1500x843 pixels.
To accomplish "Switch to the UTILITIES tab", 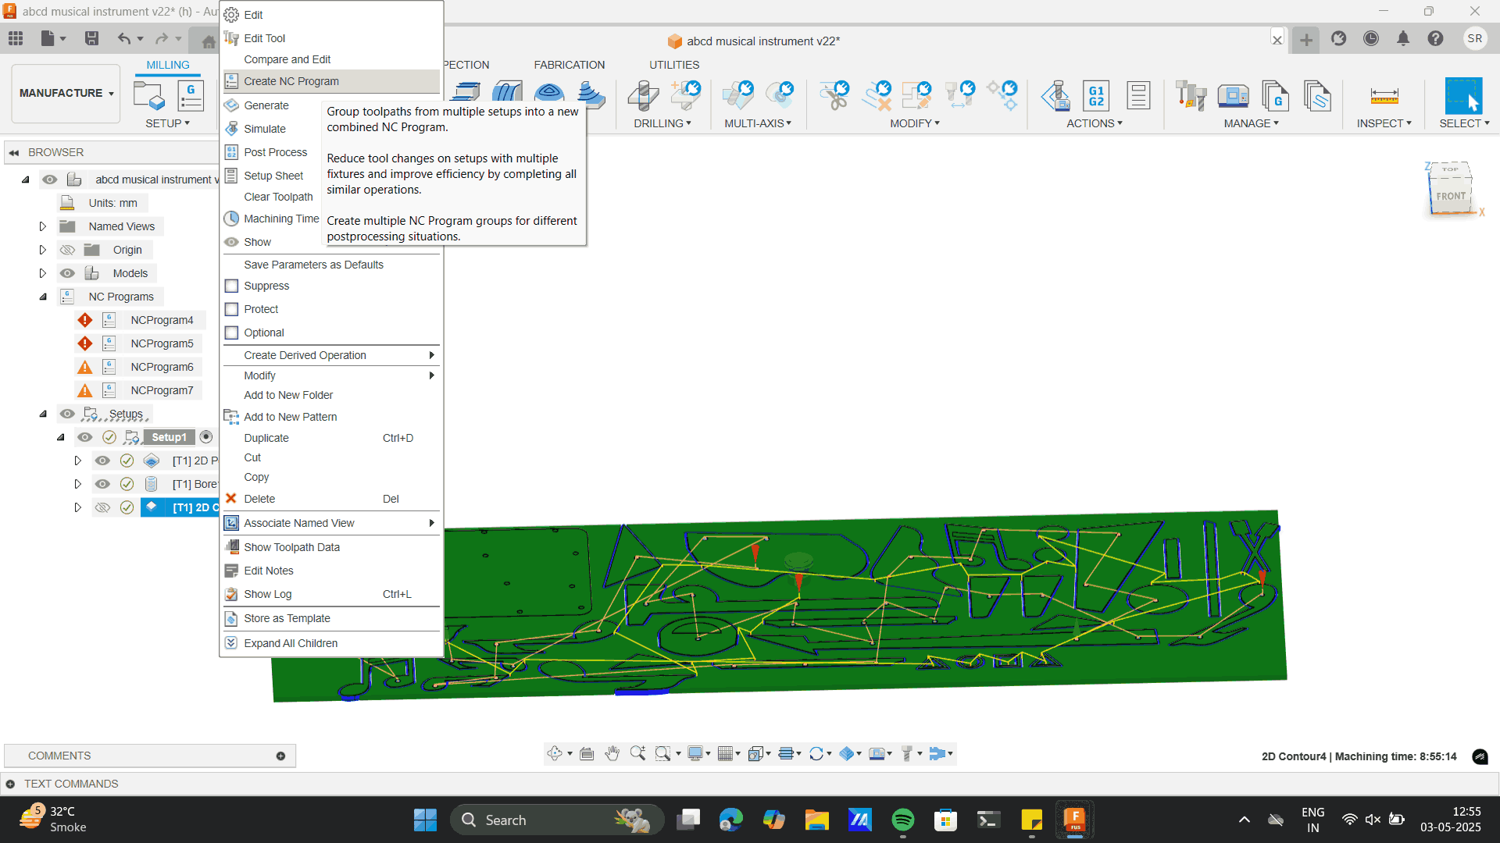I will coord(674,65).
